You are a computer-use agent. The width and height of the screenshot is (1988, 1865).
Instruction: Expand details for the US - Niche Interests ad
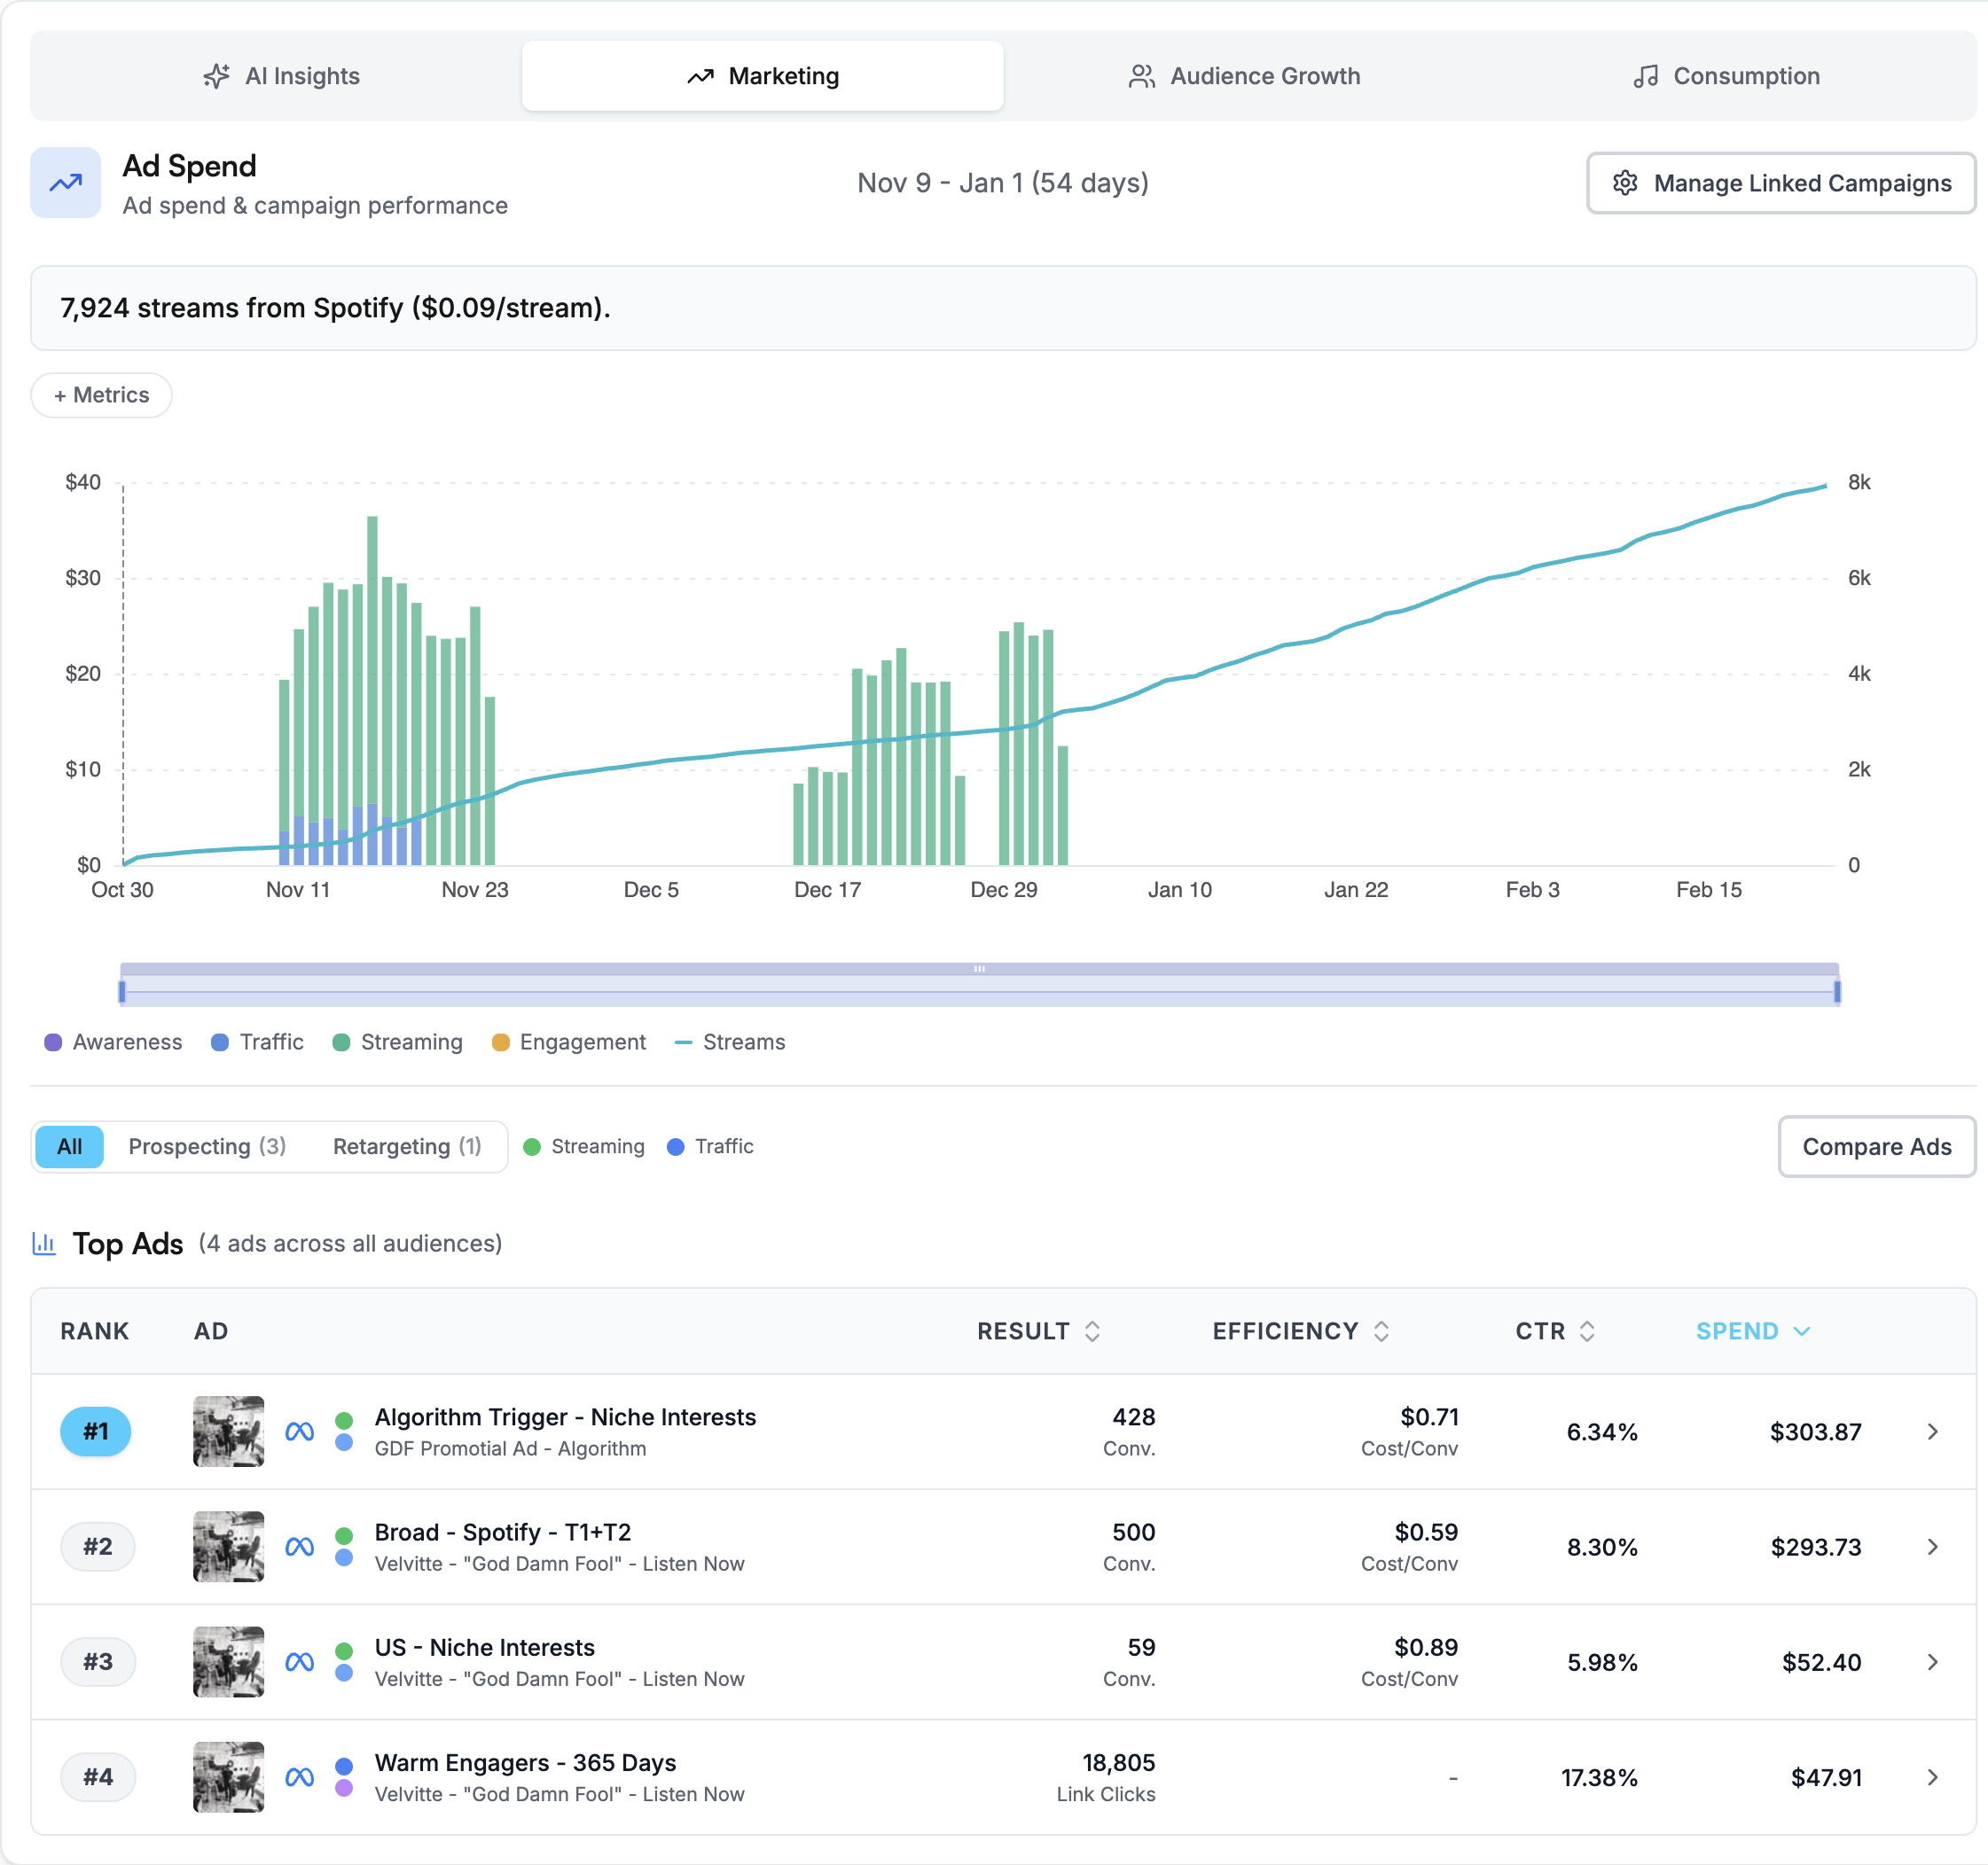1932,1662
